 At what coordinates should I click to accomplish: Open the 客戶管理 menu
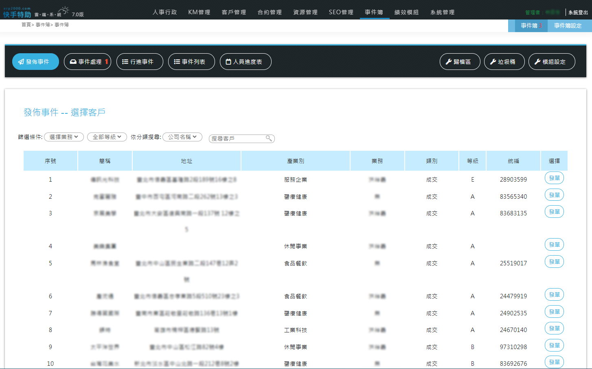(x=234, y=12)
